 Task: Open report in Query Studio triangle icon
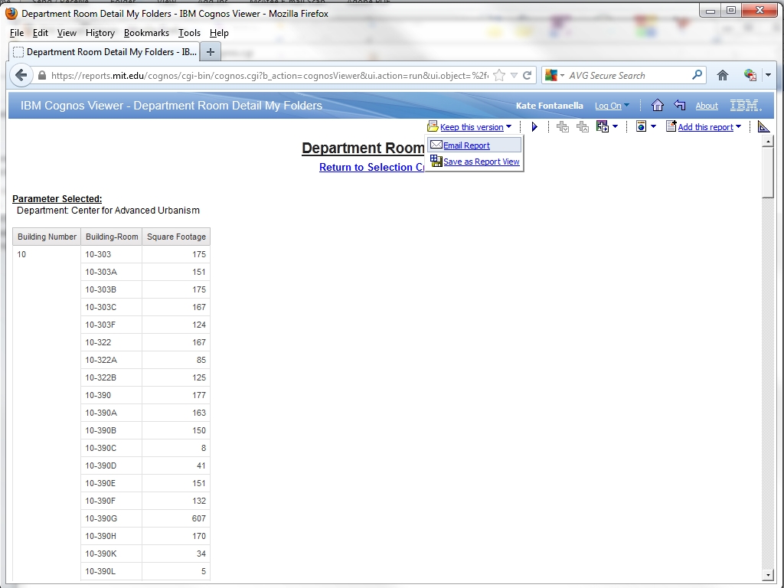(763, 127)
